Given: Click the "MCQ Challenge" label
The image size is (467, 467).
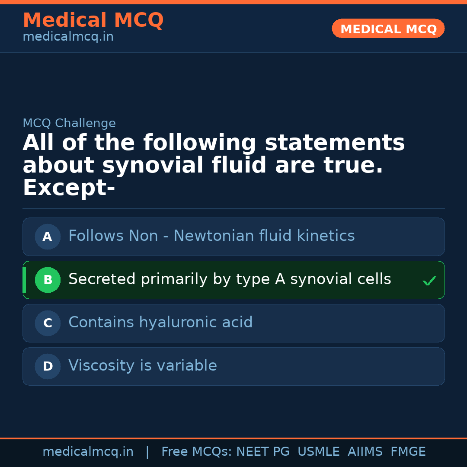Looking at the screenshot, I should click(69, 123).
